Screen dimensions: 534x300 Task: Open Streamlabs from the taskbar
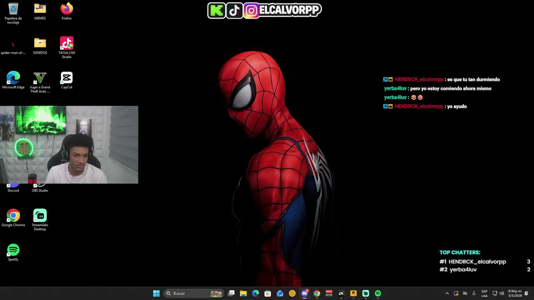coord(365,293)
